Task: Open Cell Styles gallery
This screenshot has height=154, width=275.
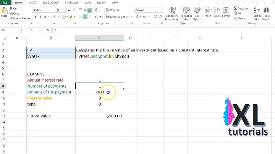Action: pos(197,14)
